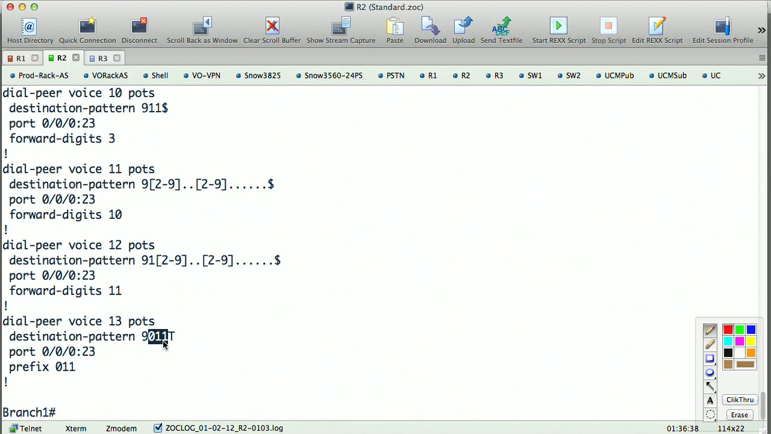Image resolution: width=771 pixels, height=434 pixels.
Task: Pick the white color swatch
Action: pos(739,353)
